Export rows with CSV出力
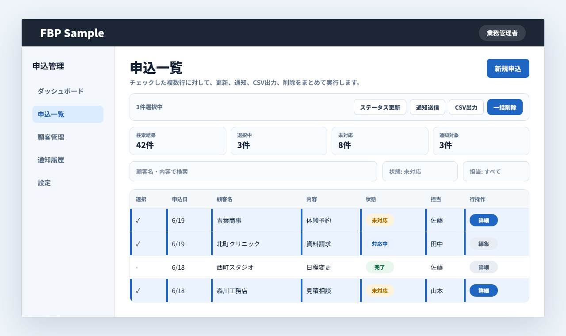 coord(466,107)
